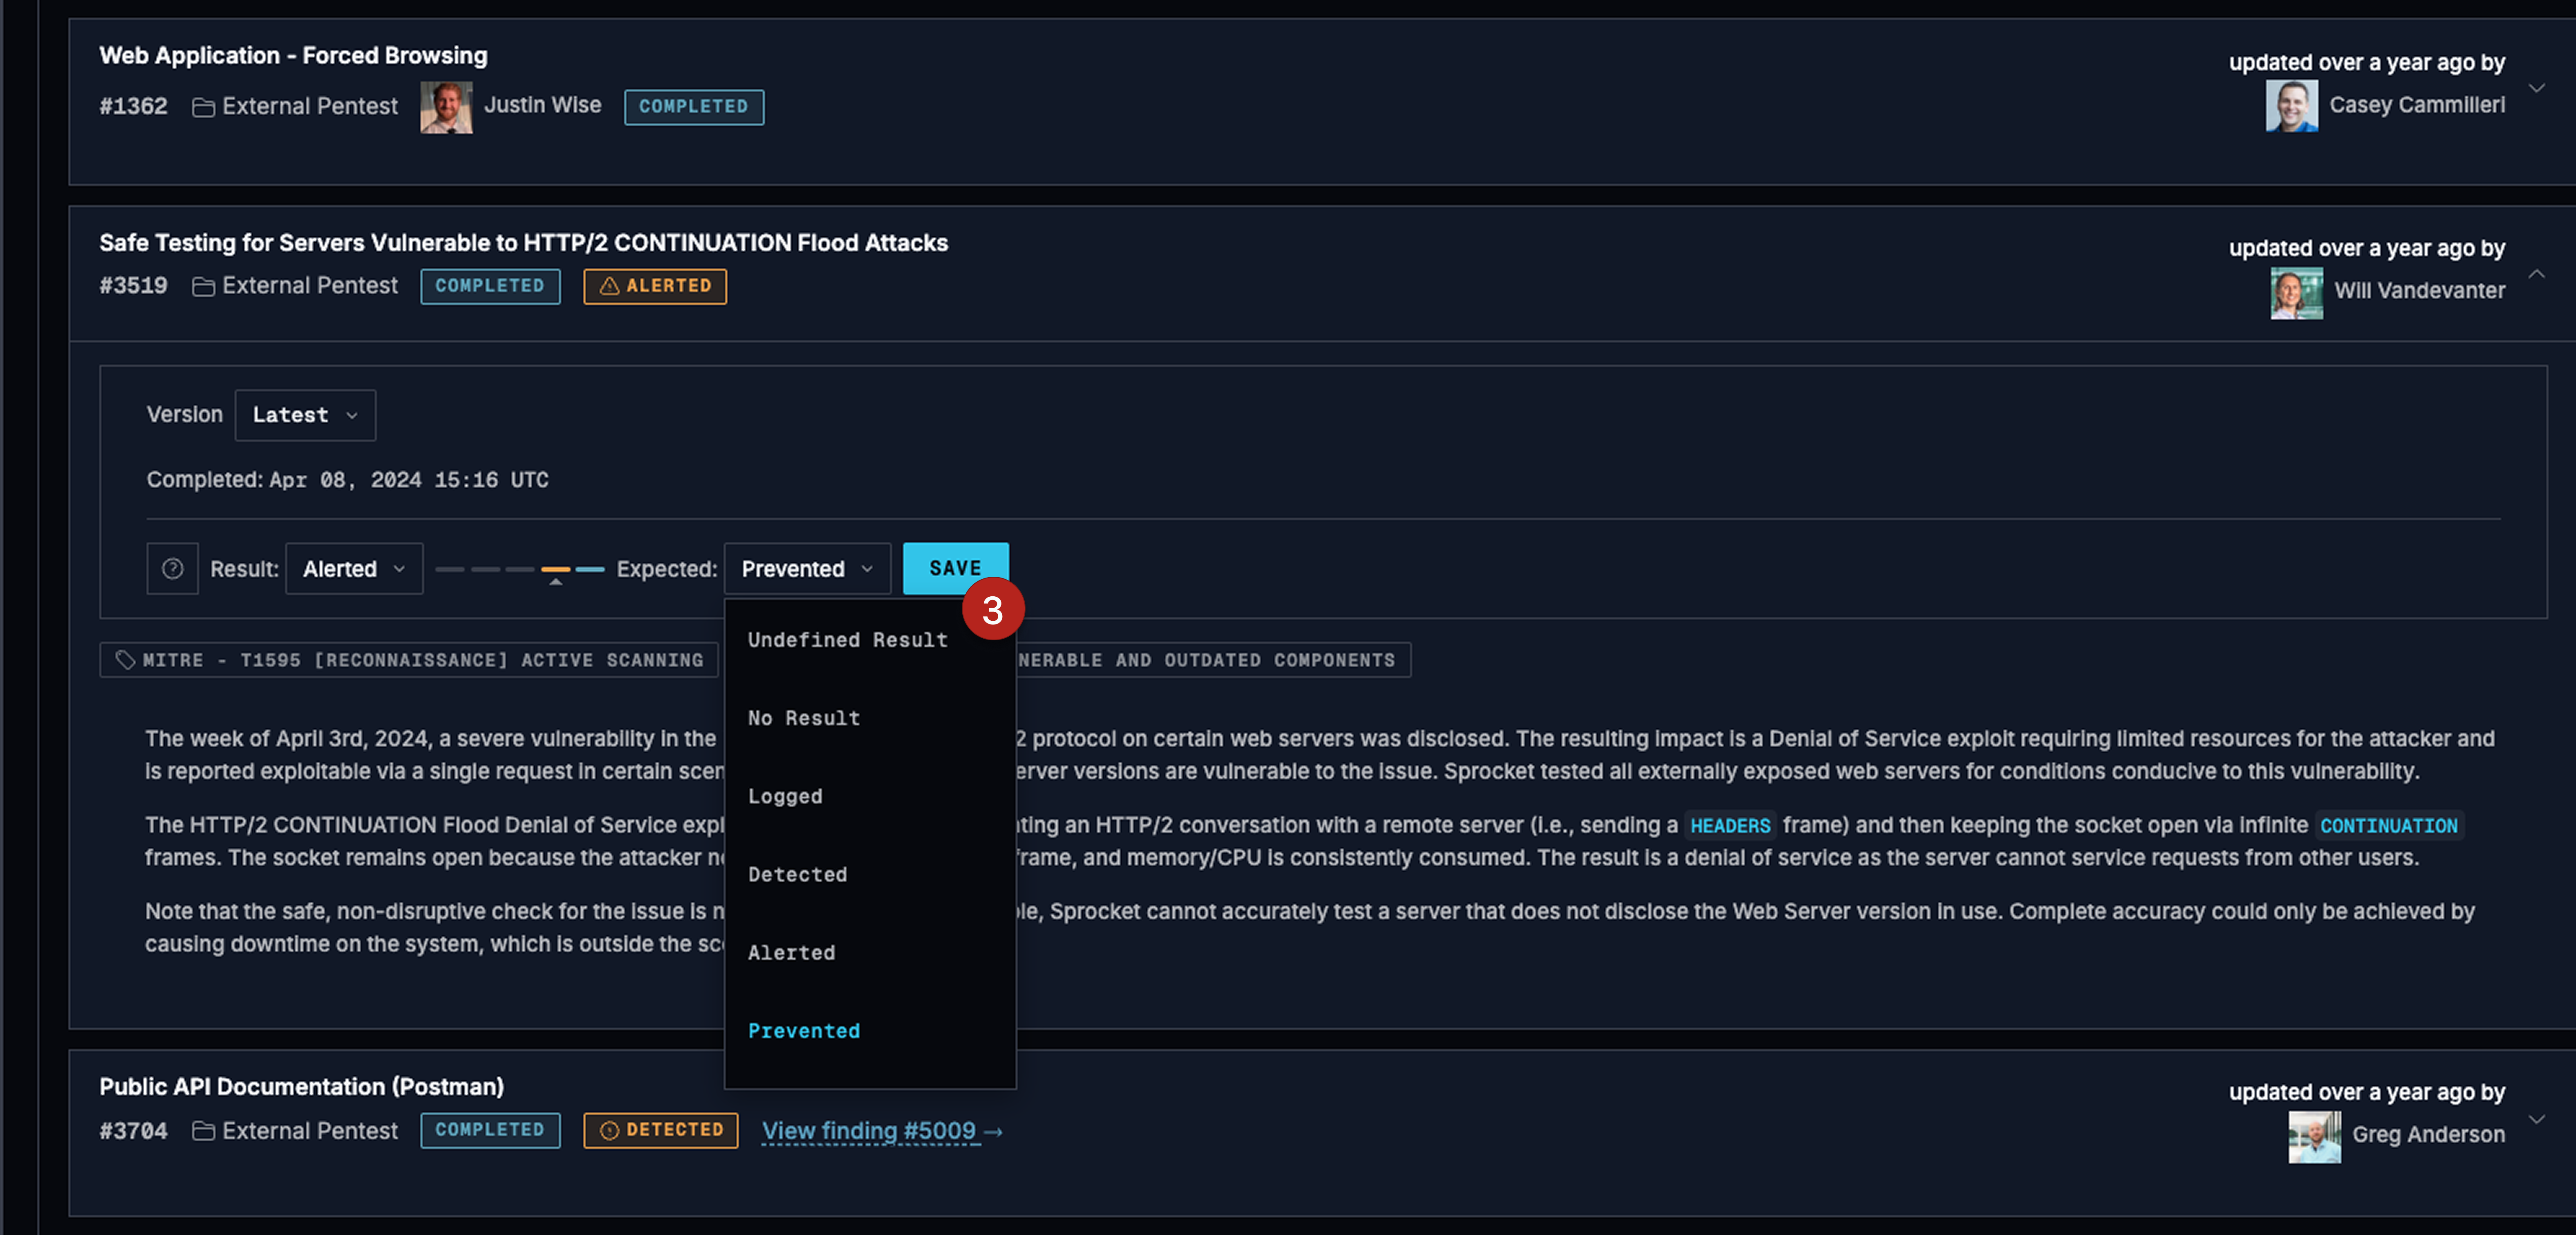Image resolution: width=2576 pixels, height=1235 pixels.
Task: Click the tag icon before MITRE T1595
Action: pos(125,659)
